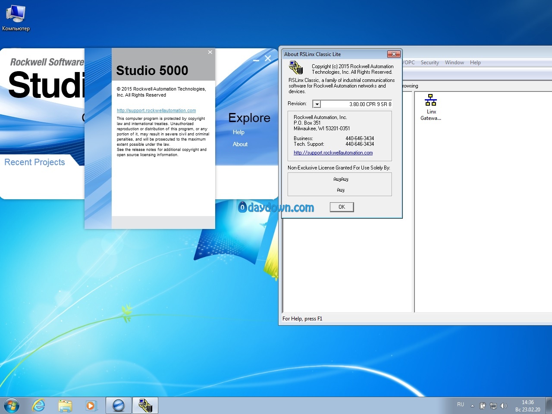Close the Studio 5000 launcher window
This screenshot has height=414, width=552.
[x=268, y=59]
